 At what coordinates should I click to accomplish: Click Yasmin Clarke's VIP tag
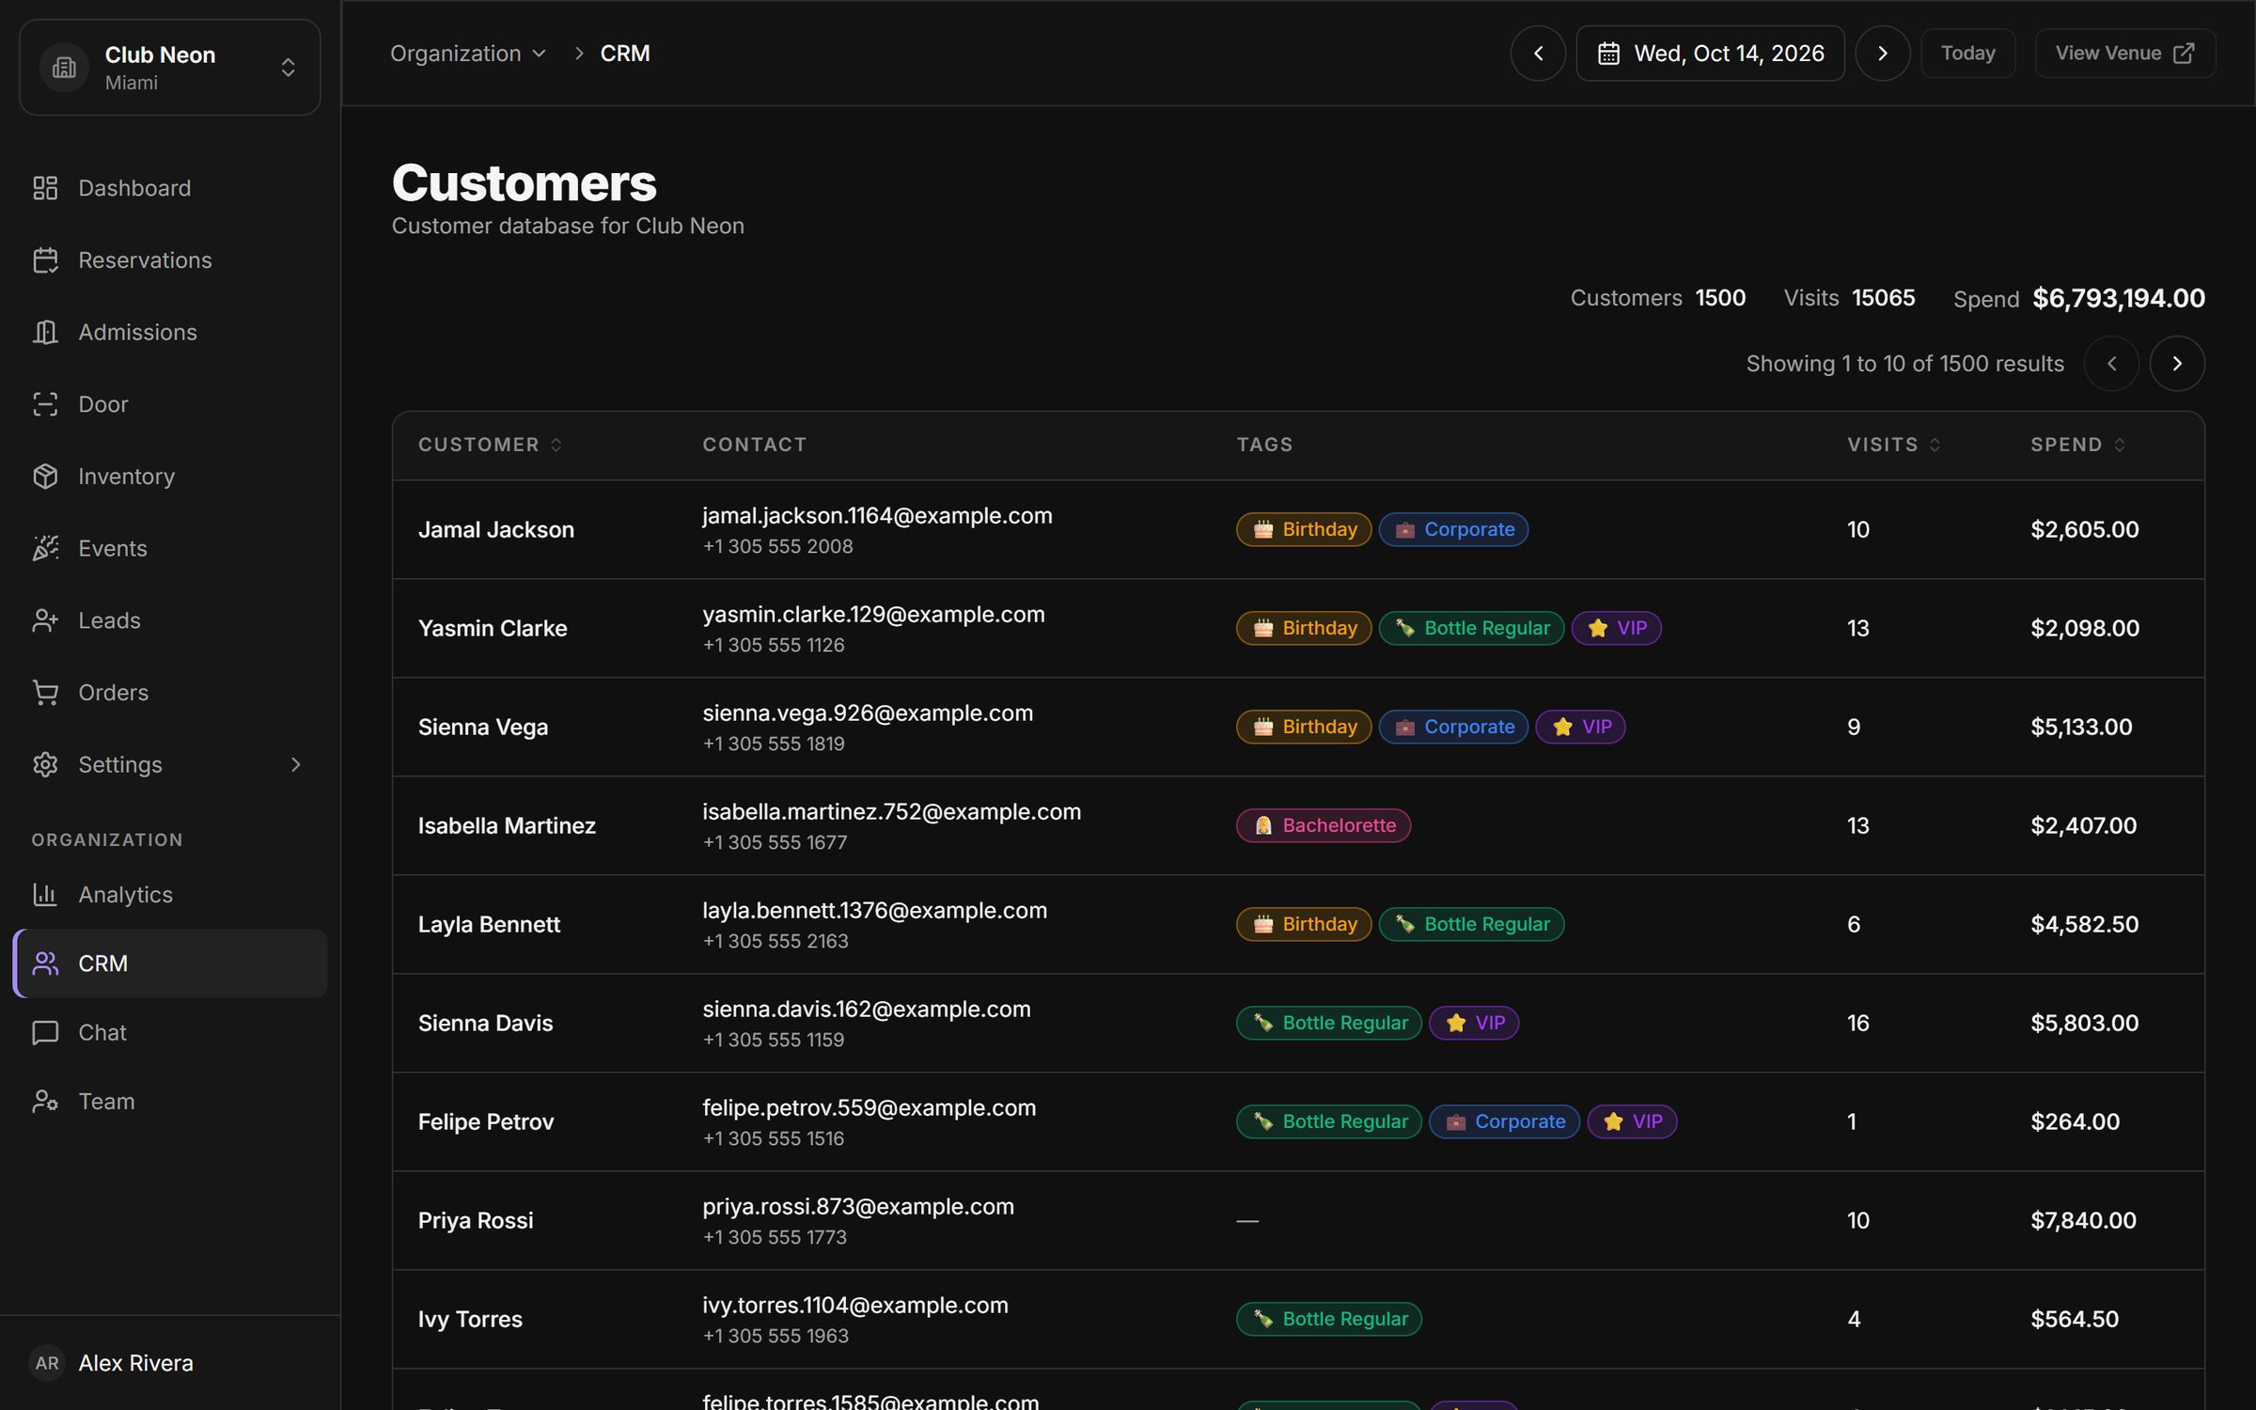(x=1616, y=628)
